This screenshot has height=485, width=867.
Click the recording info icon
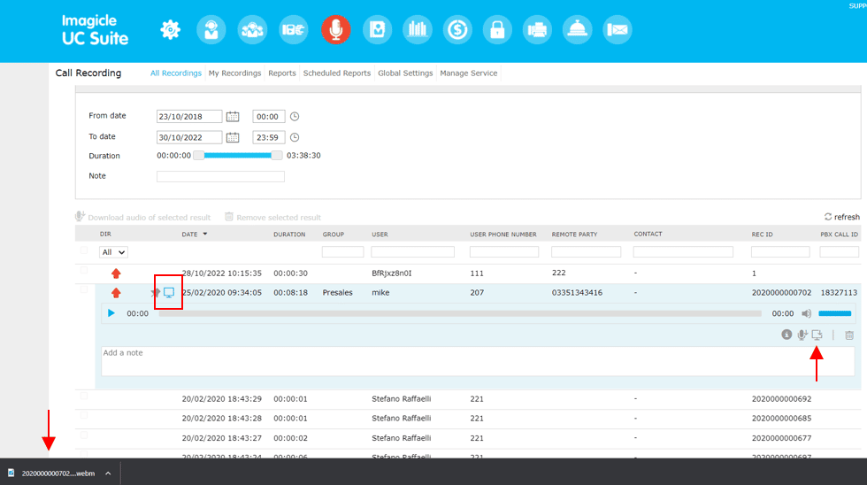(786, 335)
